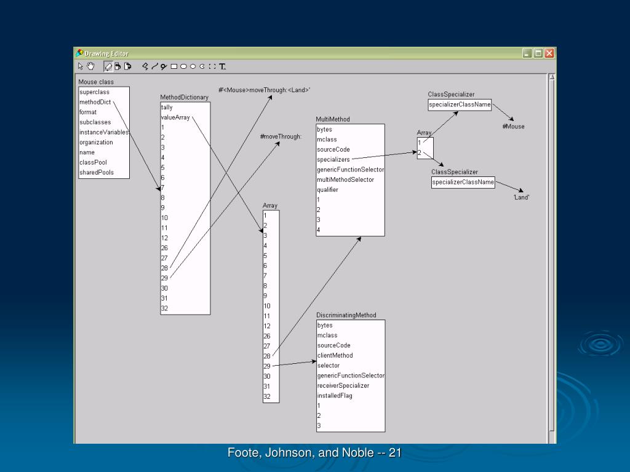Select 'bytes' in MultiMethod box
This screenshot has height=472, width=630.
tap(325, 129)
